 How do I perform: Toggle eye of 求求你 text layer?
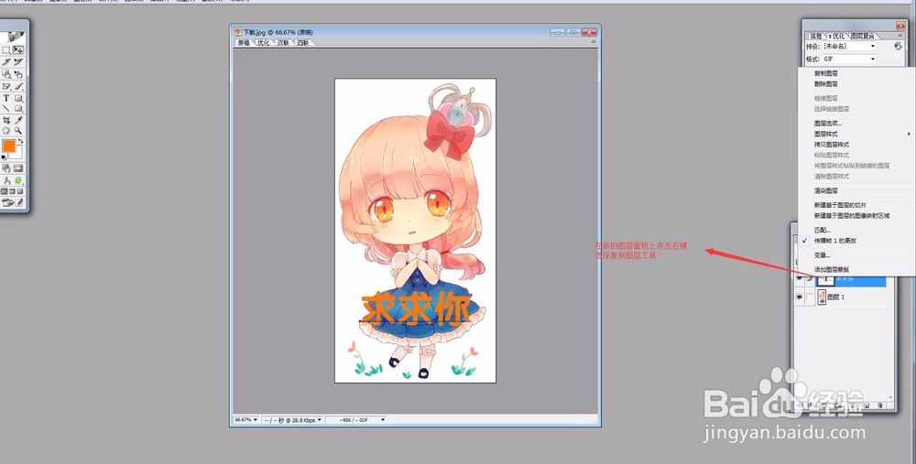coord(799,279)
